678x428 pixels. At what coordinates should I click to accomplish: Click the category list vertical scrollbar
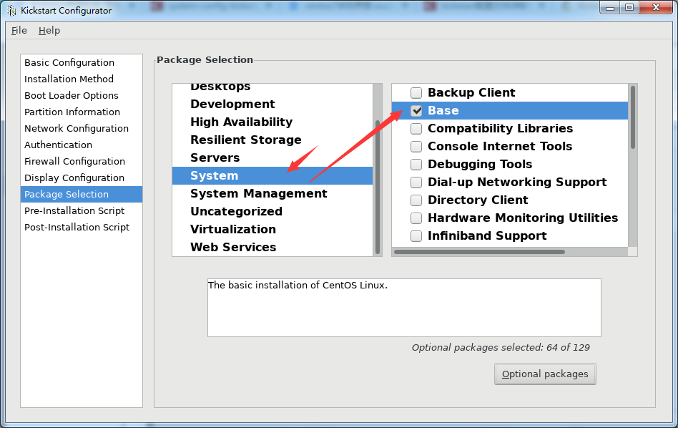tap(378, 187)
